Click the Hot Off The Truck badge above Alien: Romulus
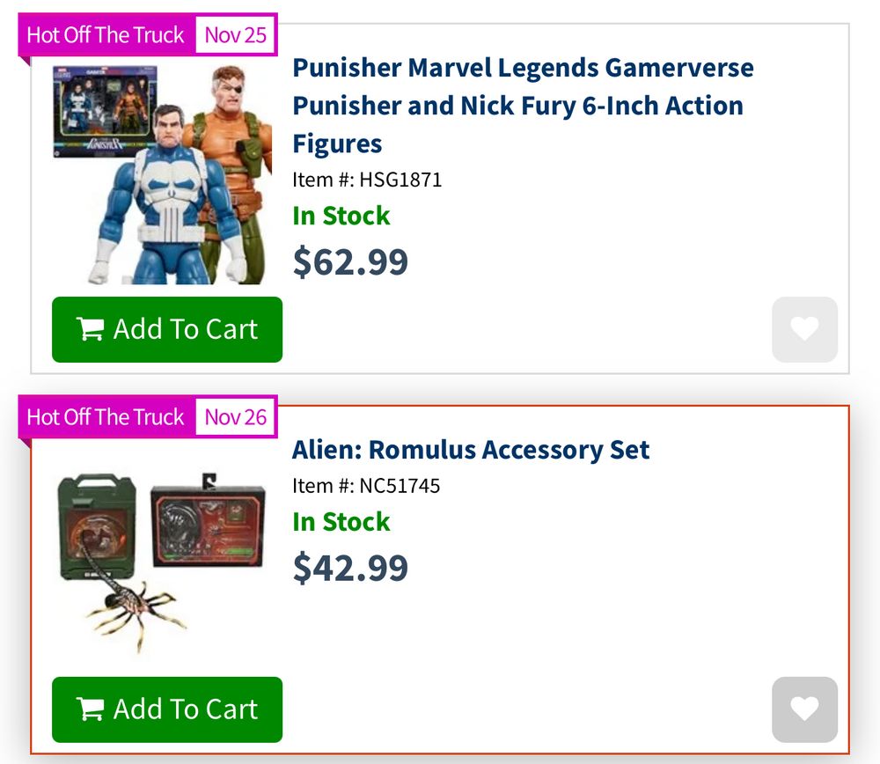Viewport: 880px width, 764px height. pyautogui.click(x=106, y=417)
